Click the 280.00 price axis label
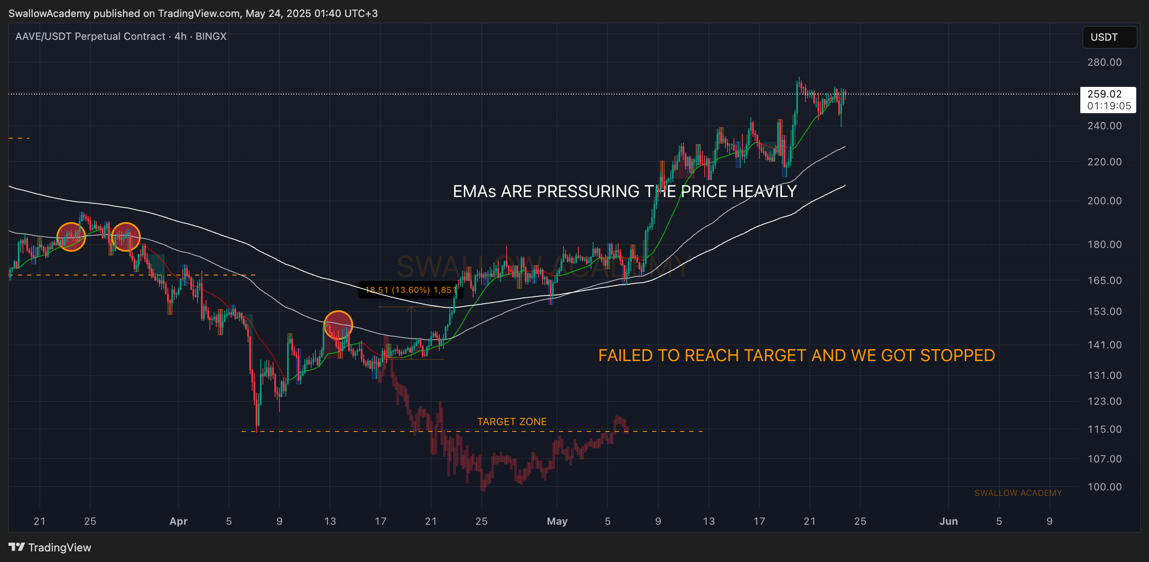 click(1104, 62)
